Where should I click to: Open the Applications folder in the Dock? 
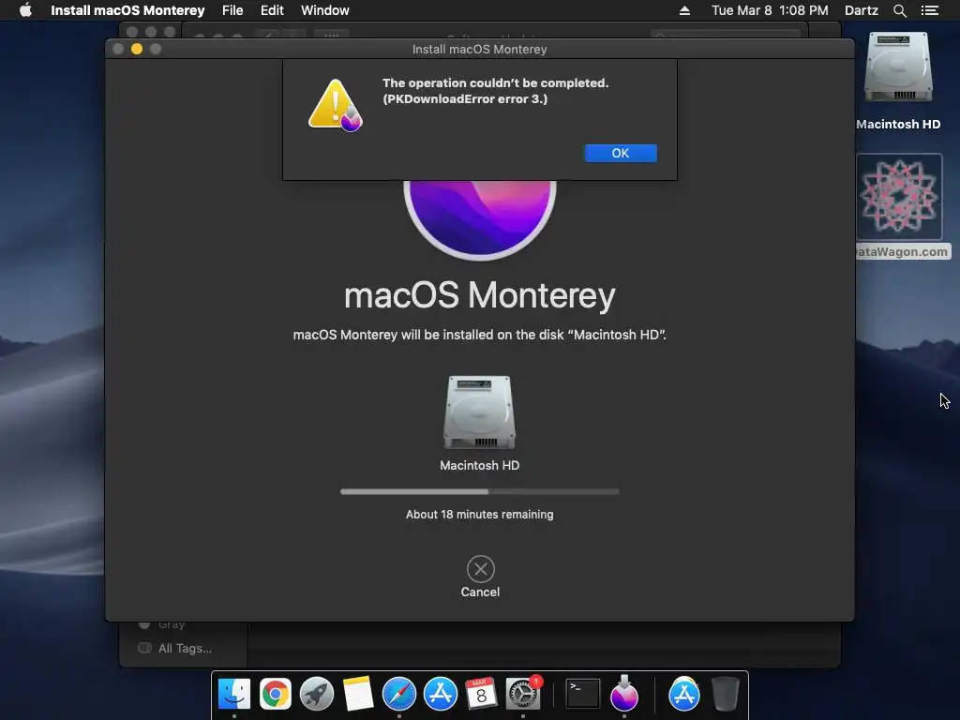(x=683, y=694)
